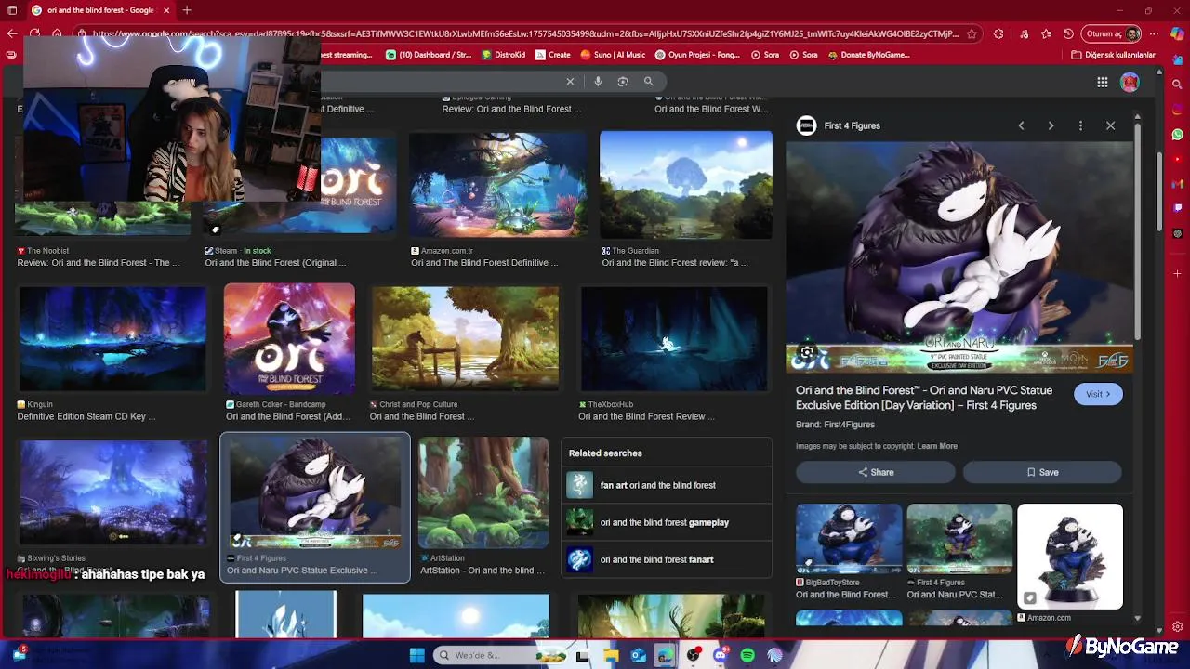Open the browser sidebar search icon
Screen dimensions: 1190x669
click(1178, 85)
